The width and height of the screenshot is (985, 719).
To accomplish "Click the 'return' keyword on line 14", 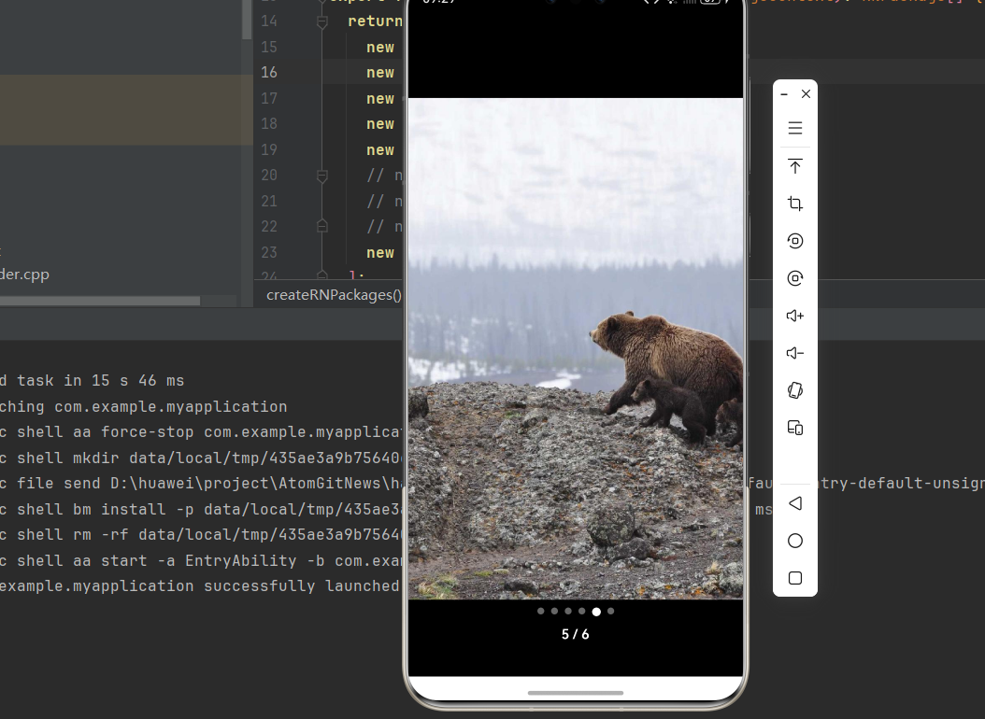I will (375, 21).
